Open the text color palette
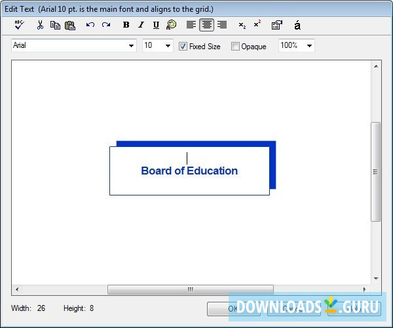This screenshot has width=393, height=328. click(171, 25)
